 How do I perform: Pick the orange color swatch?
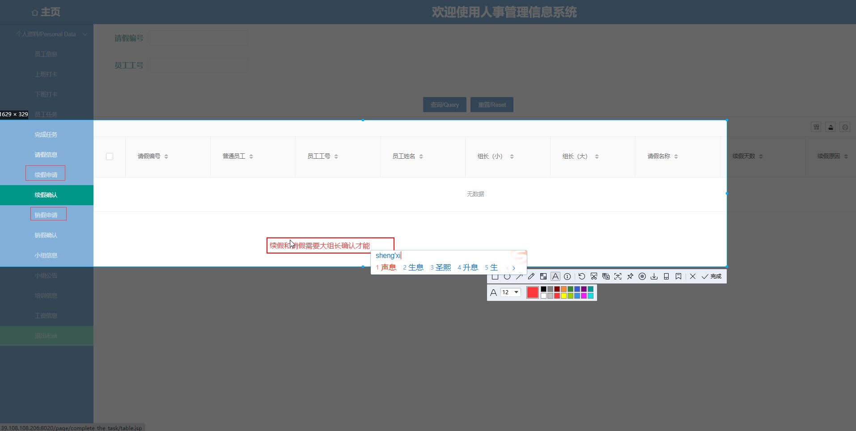(564, 289)
